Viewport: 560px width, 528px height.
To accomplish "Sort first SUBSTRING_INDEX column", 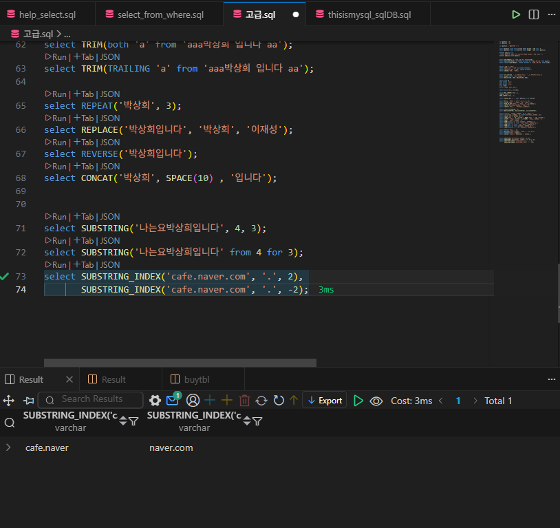I will [123, 421].
